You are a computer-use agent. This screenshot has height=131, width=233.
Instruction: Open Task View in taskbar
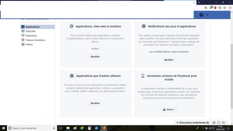click(61, 128)
